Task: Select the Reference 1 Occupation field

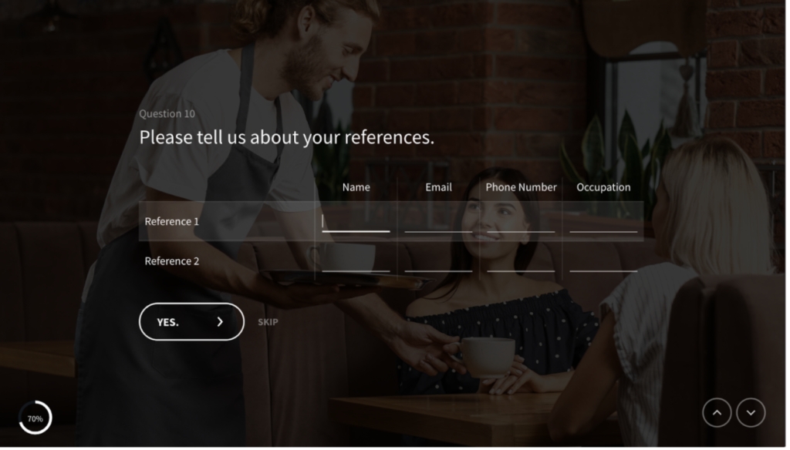Action: coord(606,223)
